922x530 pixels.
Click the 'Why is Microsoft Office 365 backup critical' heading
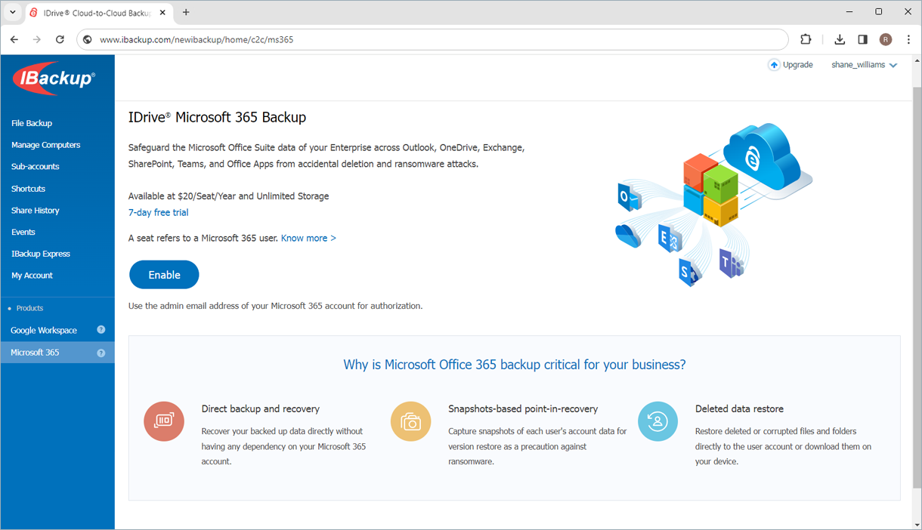pyautogui.click(x=515, y=365)
